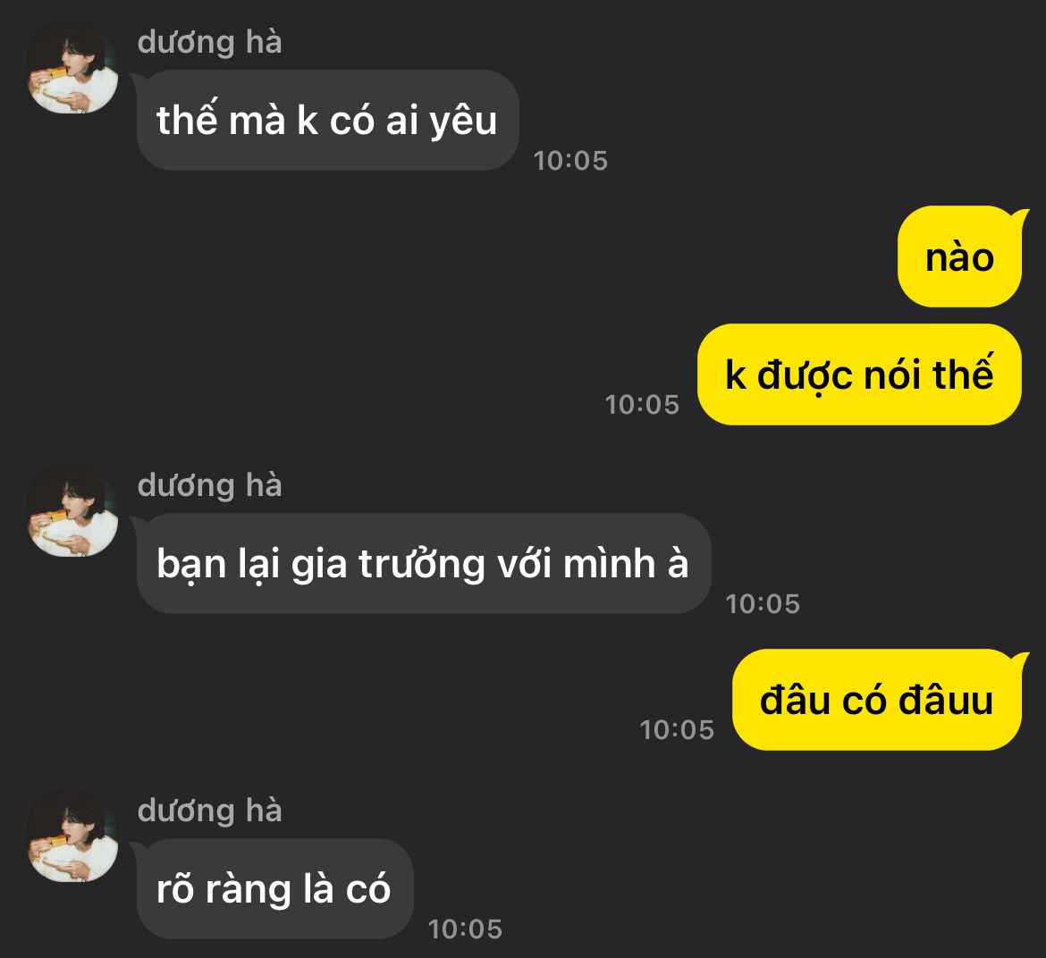Click the 10:05 timestamp beside 'k được nói thế'

point(642,405)
